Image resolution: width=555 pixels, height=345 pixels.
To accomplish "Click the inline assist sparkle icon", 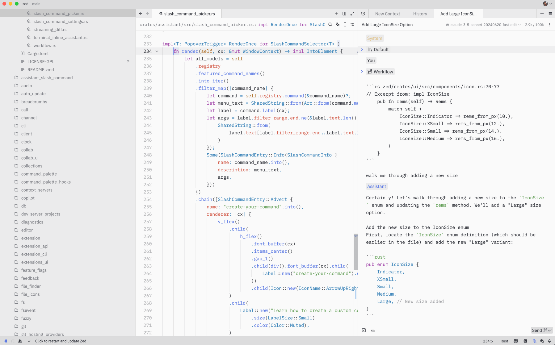I will click(x=338, y=25).
